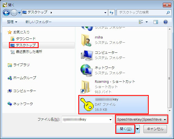Image resolution: width=174 pixels, height=139 pixels.
Task: Click the forward navigation arrow button
Action: [x=14, y=12]
